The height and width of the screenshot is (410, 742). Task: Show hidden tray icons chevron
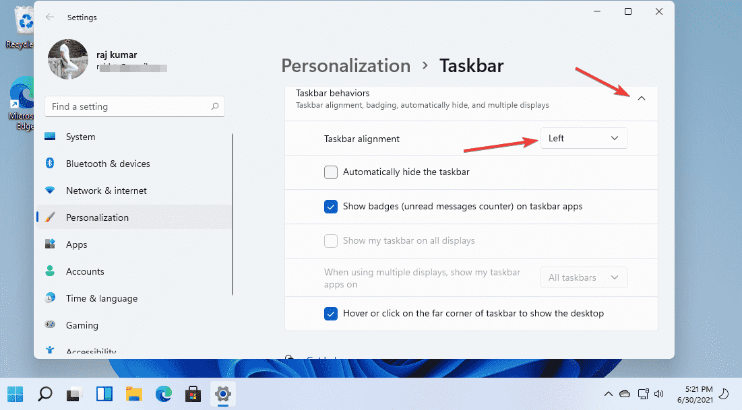[x=608, y=393]
